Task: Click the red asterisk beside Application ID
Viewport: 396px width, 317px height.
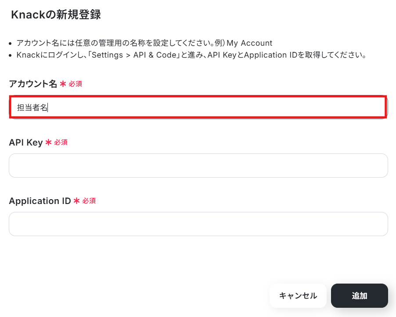Action: (x=76, y=201)
